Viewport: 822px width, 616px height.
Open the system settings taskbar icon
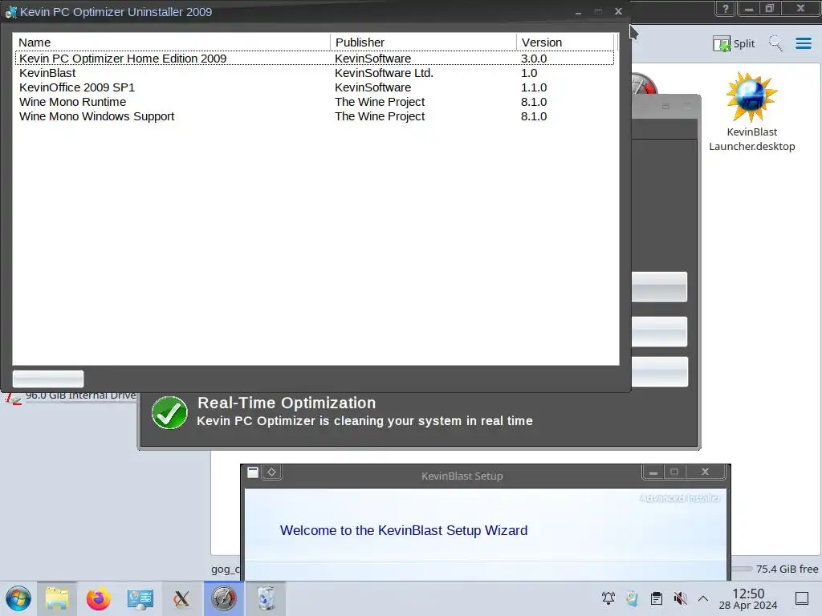click(x=140, y=598)
